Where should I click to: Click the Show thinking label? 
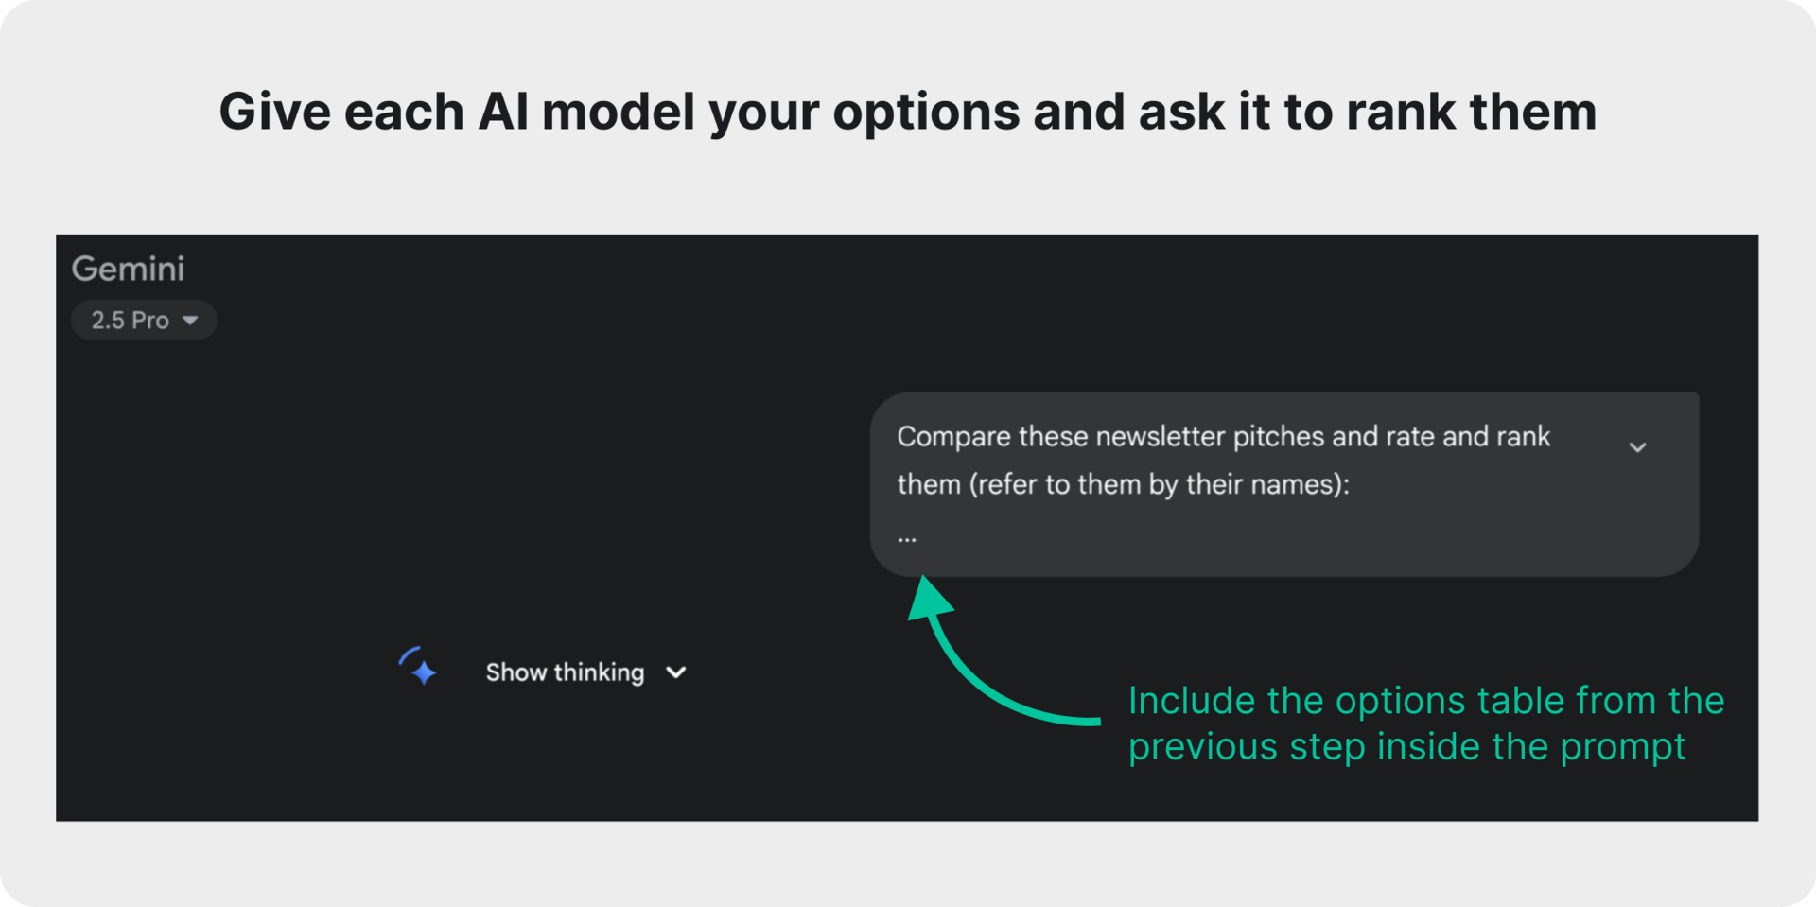(x=565, y=672)
